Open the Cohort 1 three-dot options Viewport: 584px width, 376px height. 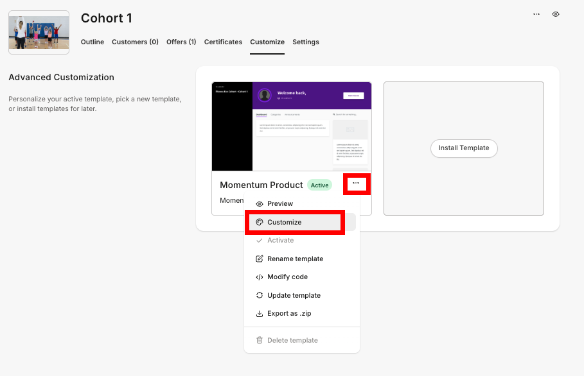coord(536,14)
